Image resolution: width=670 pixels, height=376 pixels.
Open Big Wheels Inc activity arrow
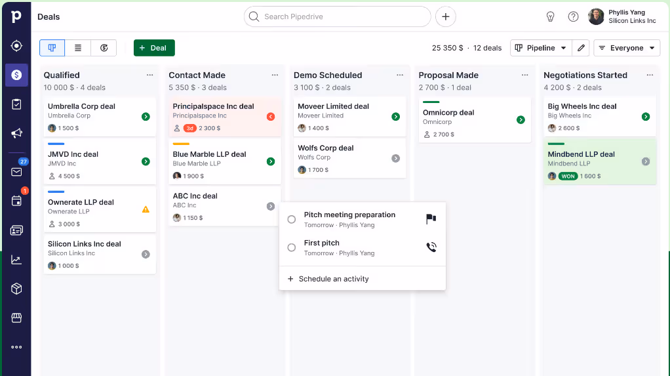(646, 117)
